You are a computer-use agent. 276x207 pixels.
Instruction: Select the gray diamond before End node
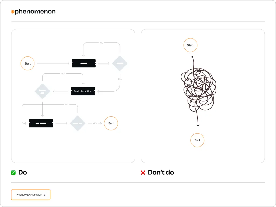[78, 123]
